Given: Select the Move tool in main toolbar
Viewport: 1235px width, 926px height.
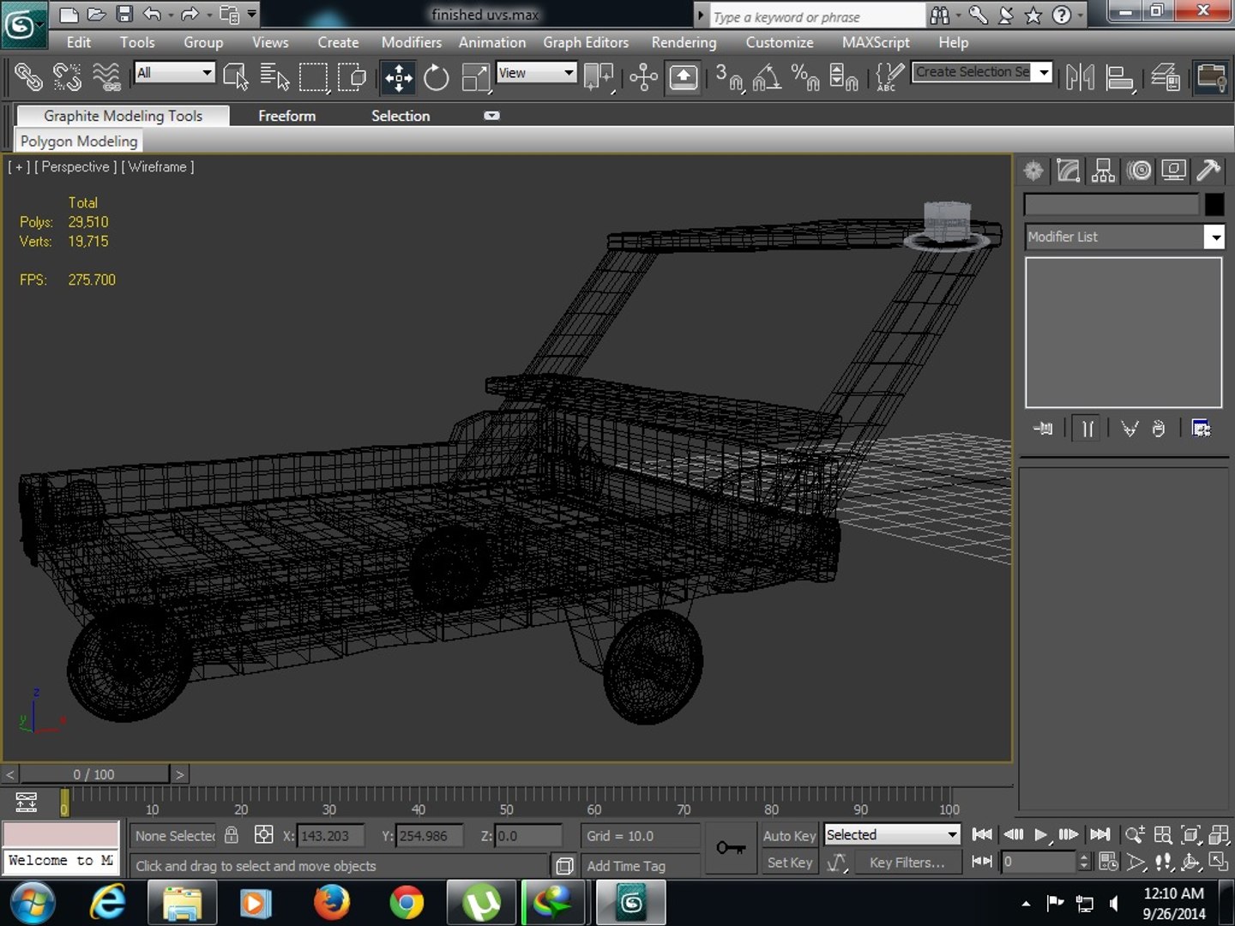Looking at the screenshot, I should pos(398,78).
